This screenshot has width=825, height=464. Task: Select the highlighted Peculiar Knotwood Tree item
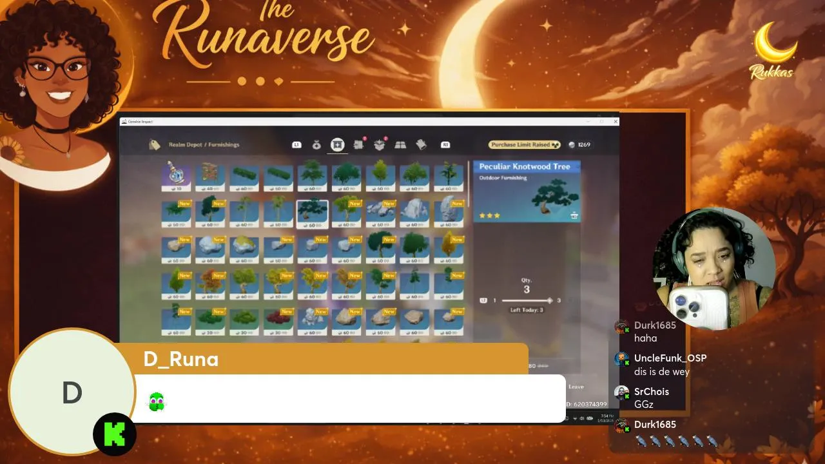(x=312, y=214)
